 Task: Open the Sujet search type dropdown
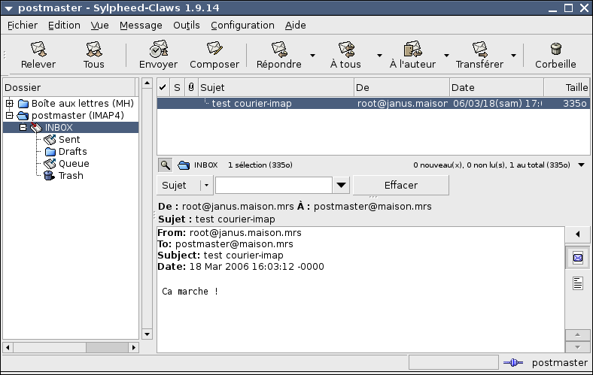click(185, 185)
